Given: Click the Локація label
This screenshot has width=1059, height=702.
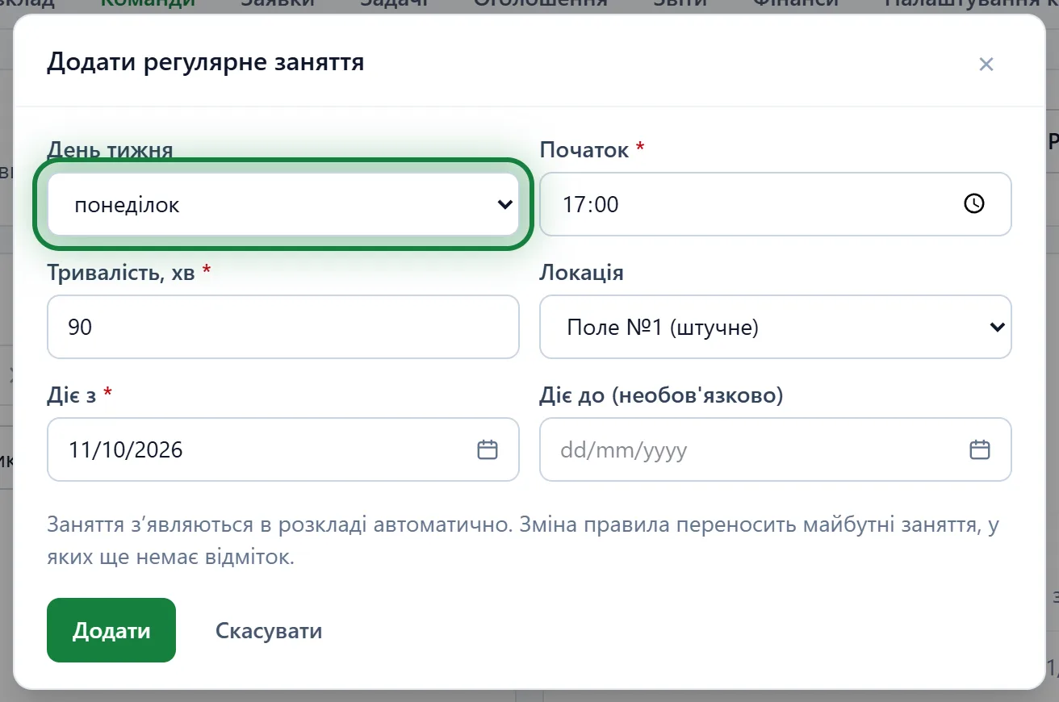Looking at the screenshot, I should pyautogui.click(x=581, y=272).
